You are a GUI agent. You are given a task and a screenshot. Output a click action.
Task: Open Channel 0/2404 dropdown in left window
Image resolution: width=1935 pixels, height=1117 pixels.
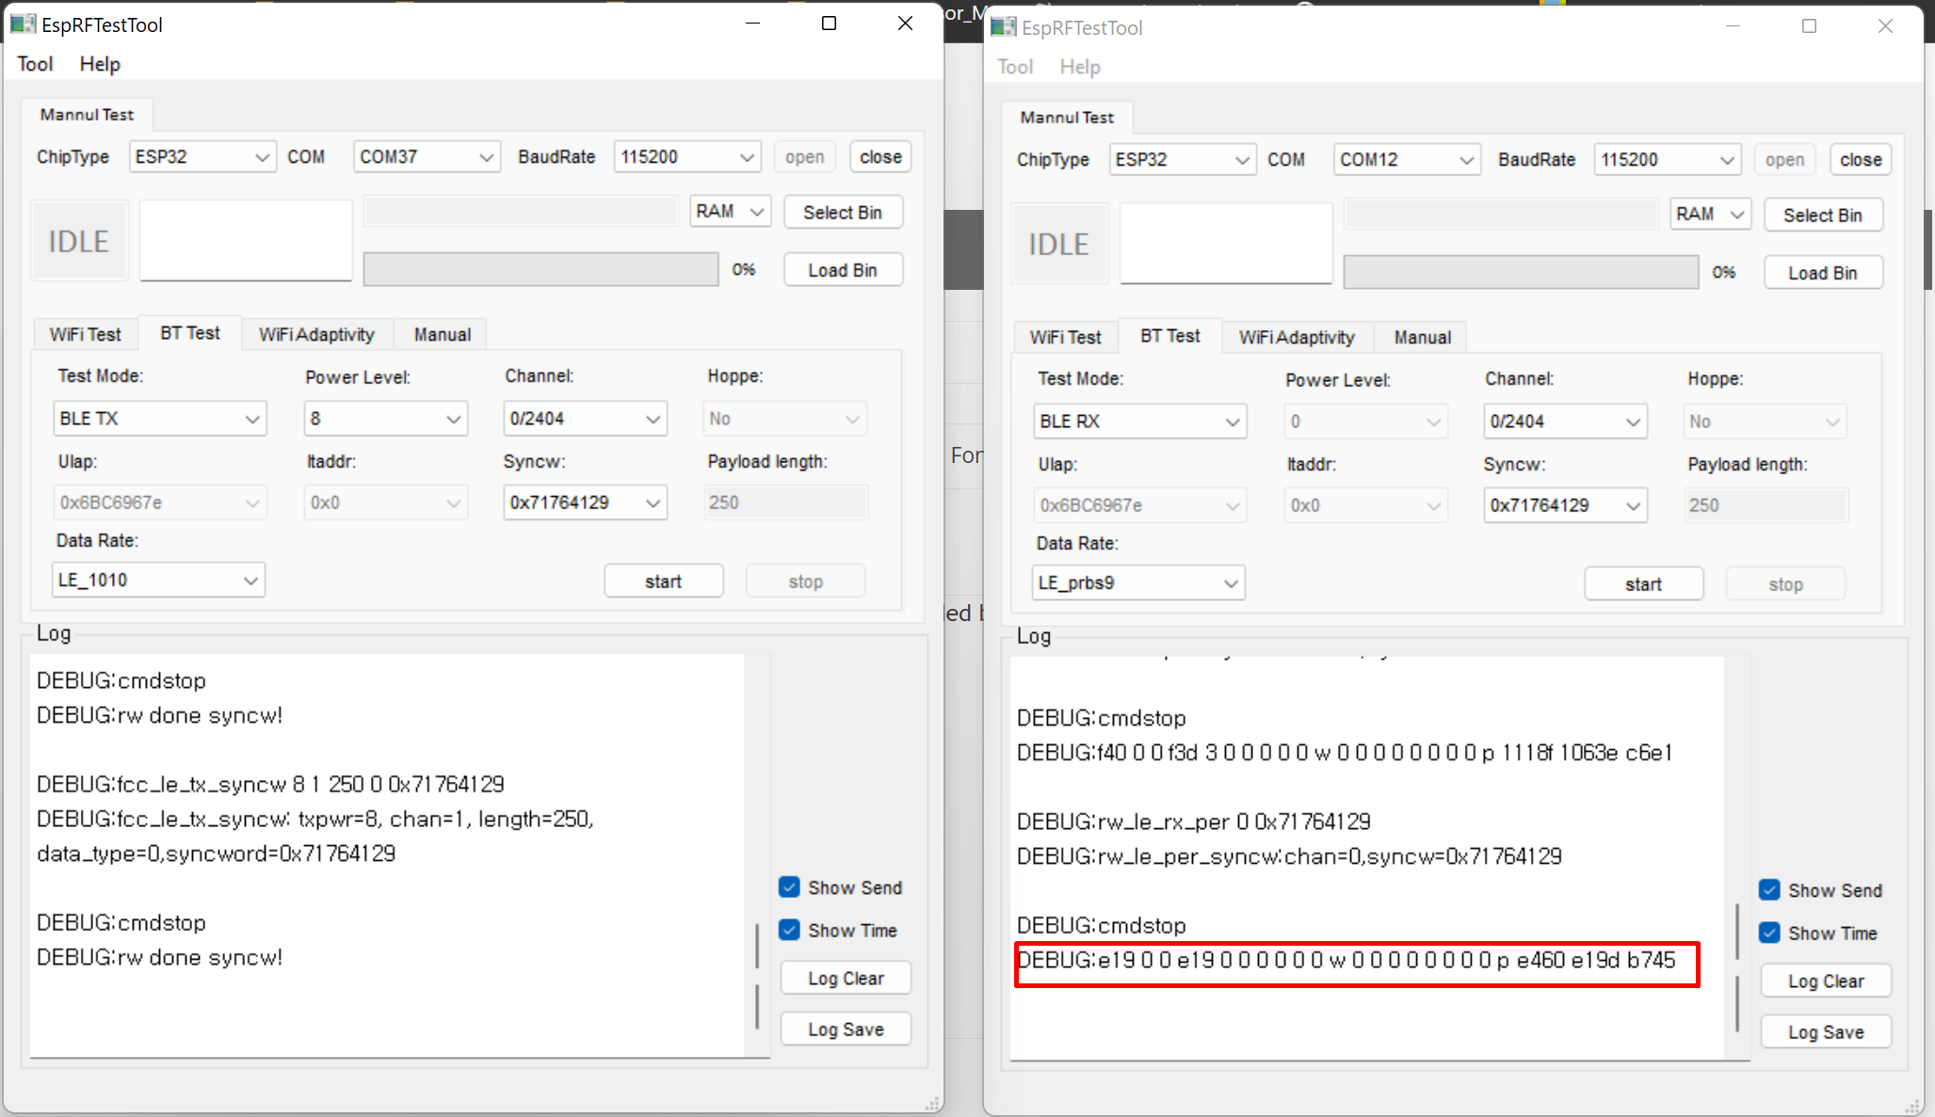[x=586, y=419]
